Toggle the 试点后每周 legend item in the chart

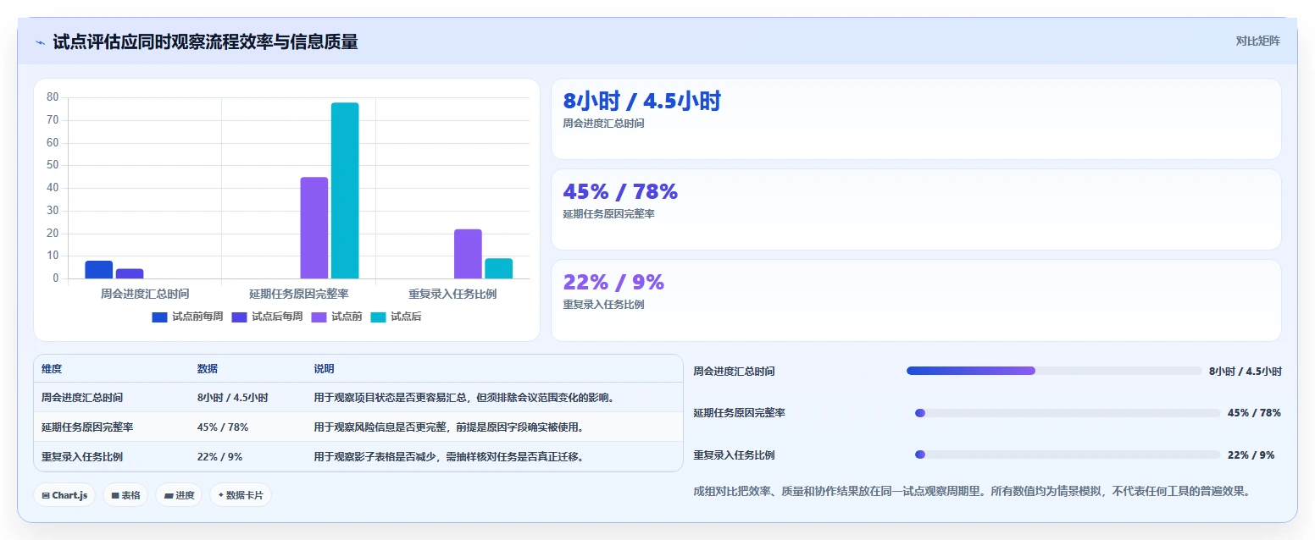[267, 317]
